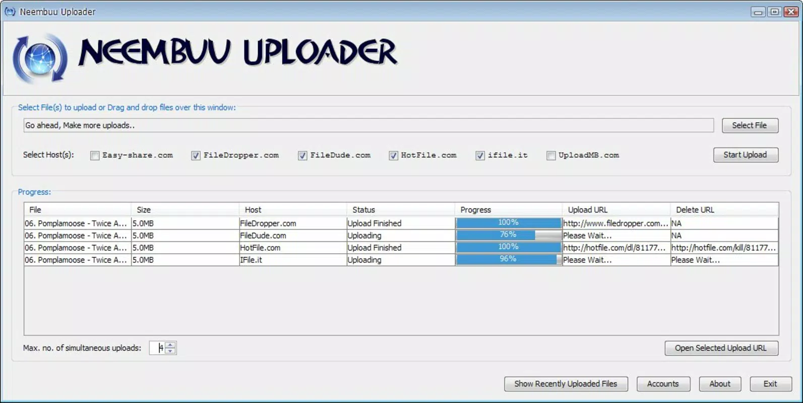Image resolution: width=803 pixels, height=403 pixels.
Task: Select the HotFile.com host cell
Action: (293, 248)
